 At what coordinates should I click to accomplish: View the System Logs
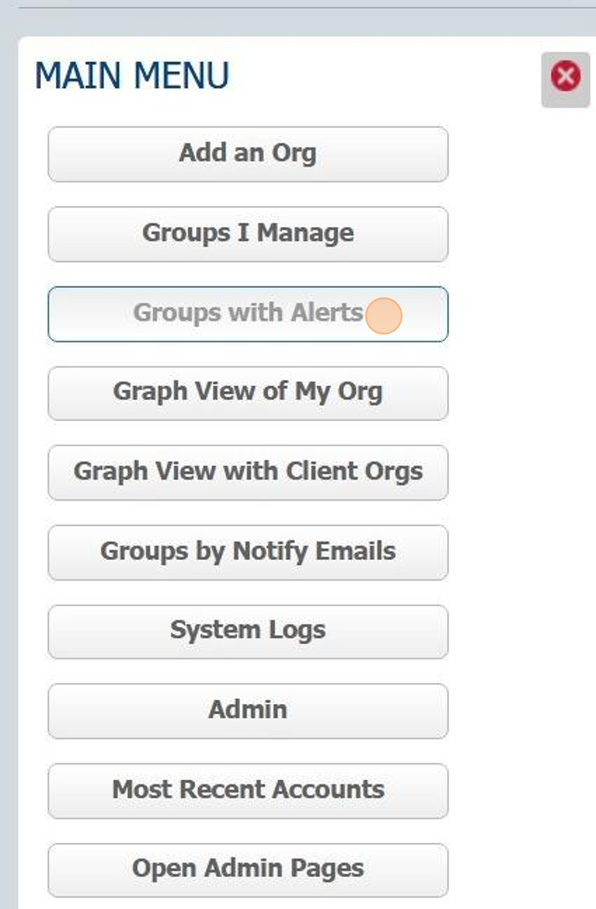click(x=248, y=631)
